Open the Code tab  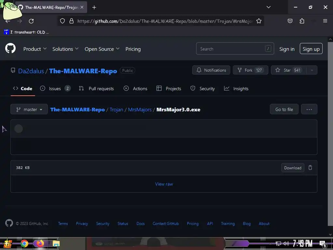coord(23,89)
